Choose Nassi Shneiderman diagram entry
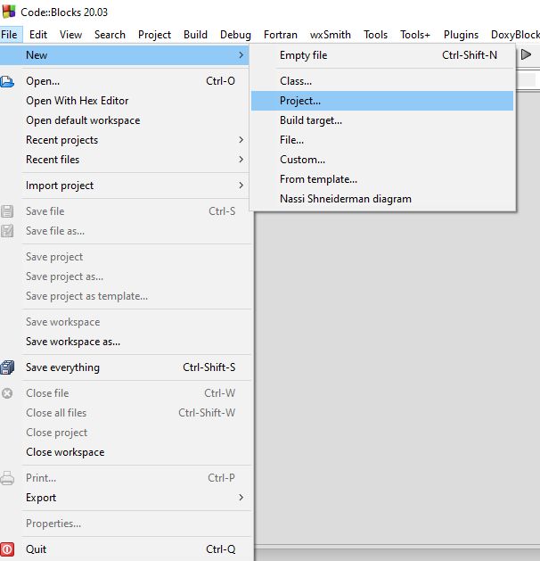 [382, 199]
